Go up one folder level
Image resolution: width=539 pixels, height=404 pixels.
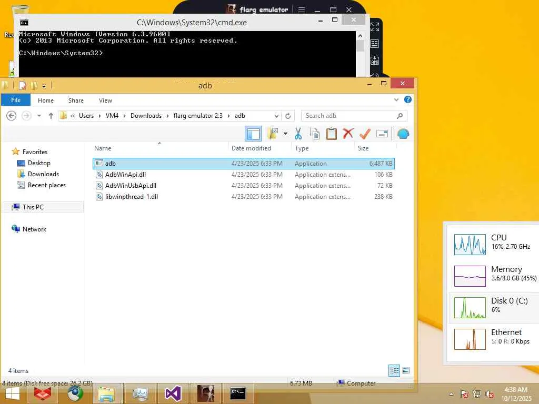coord(51,116)
